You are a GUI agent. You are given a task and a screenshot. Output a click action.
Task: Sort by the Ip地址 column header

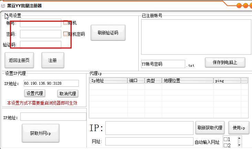click(108, 81)
